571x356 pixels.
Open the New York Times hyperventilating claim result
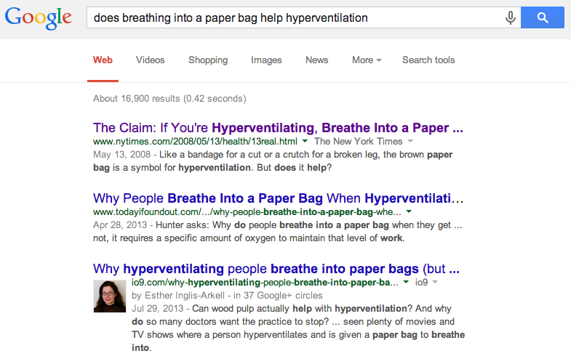(x=278, y=128)
